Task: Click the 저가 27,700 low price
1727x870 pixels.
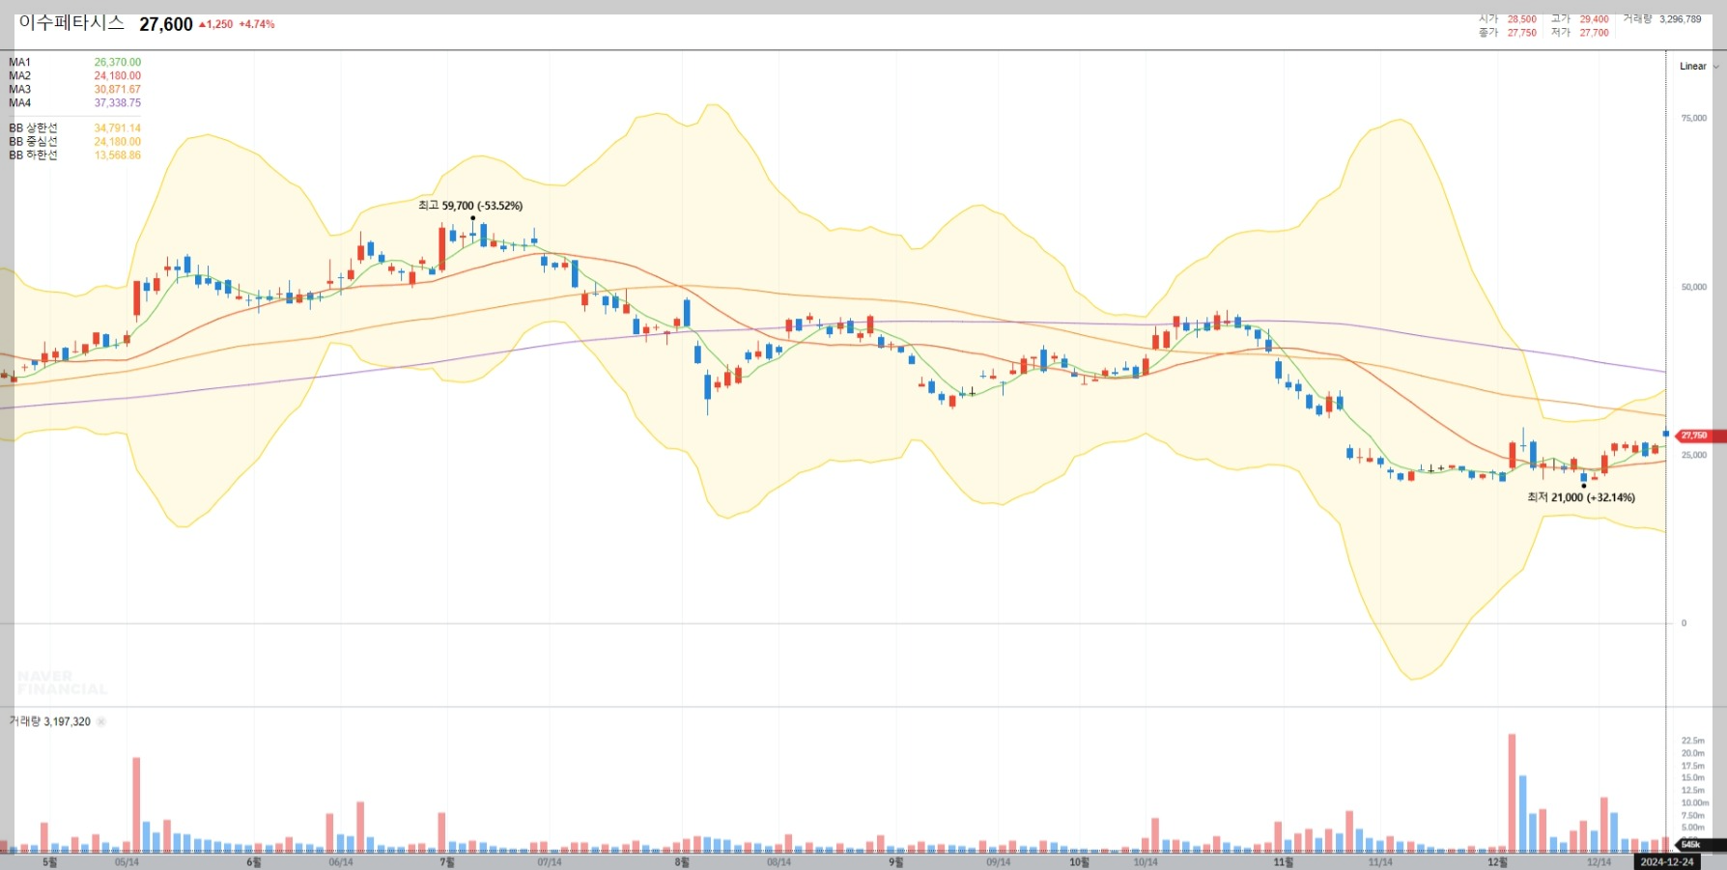Action: (x=1580, y=32)
